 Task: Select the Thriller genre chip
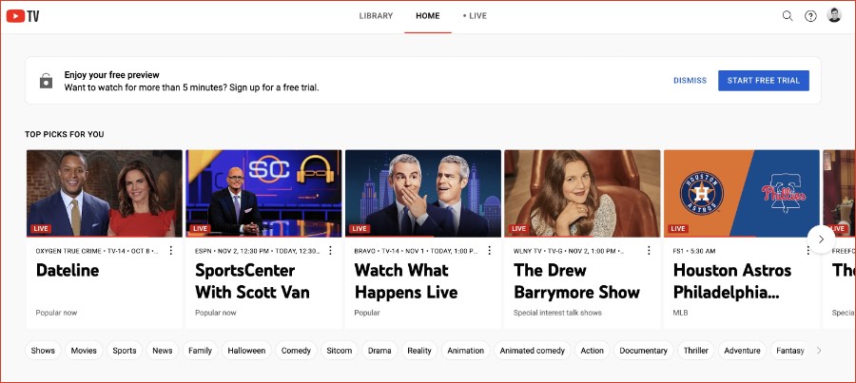click(695, 351)
